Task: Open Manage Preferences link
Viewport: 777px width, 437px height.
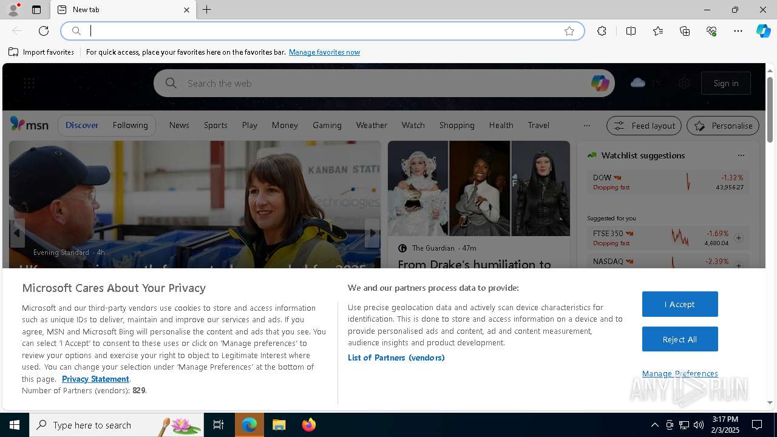Action: pyautogui.click(x=680, y=373)
